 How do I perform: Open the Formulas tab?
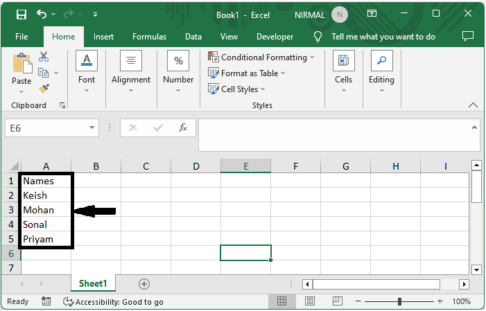click(x=149, y=37)
